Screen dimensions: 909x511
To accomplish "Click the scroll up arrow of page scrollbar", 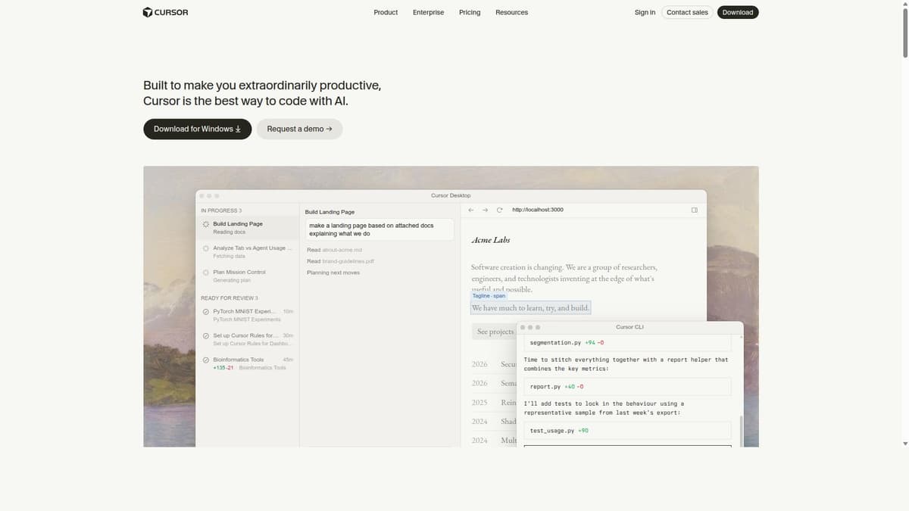I will (x=904, y=3).
